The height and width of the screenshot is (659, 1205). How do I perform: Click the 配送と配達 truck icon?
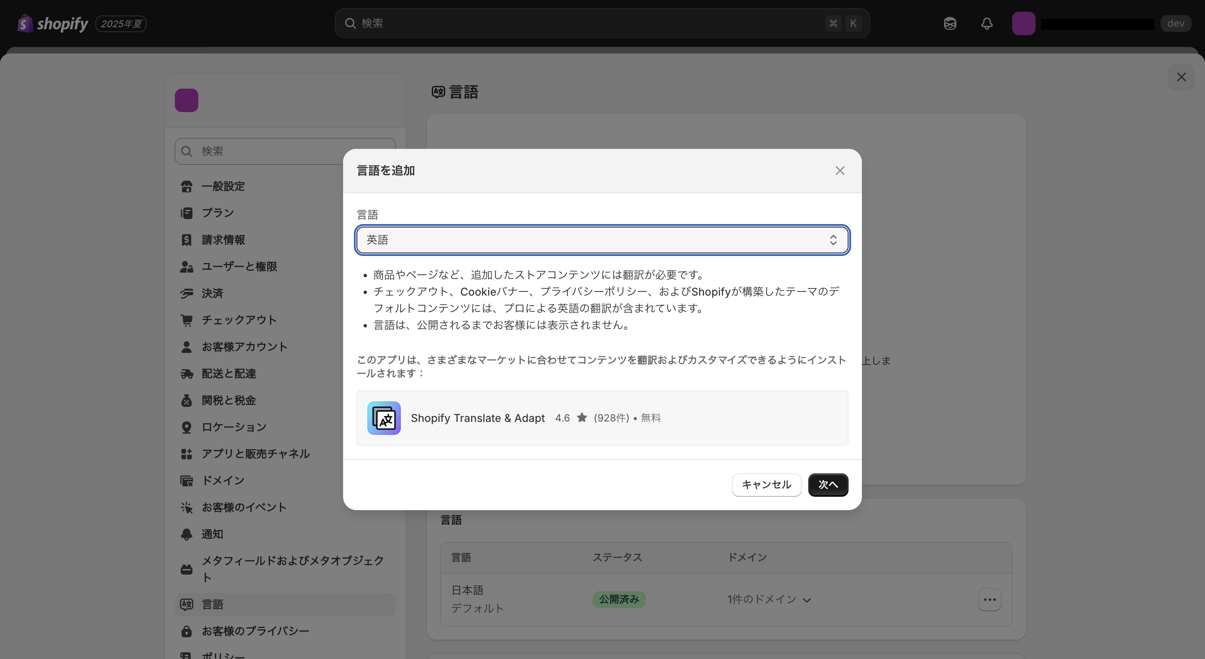click(186, 373)
